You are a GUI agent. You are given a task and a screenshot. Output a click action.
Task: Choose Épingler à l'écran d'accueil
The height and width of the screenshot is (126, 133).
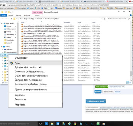click(x=35, y=67)
